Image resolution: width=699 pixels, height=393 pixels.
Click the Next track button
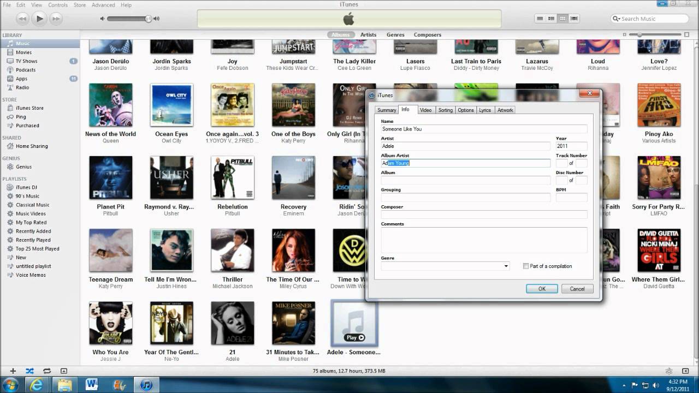coord(56,19)
